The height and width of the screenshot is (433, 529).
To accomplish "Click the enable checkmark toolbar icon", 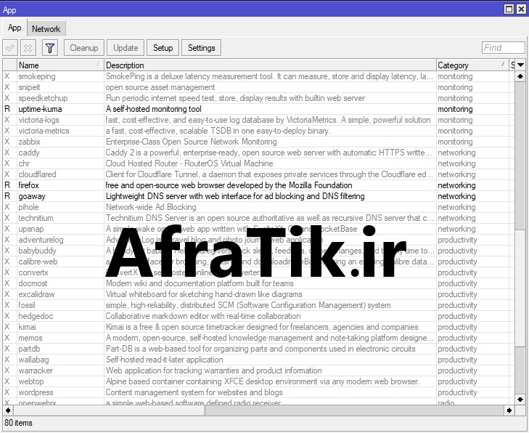I will pyautogui.click(x=10, y=48).
